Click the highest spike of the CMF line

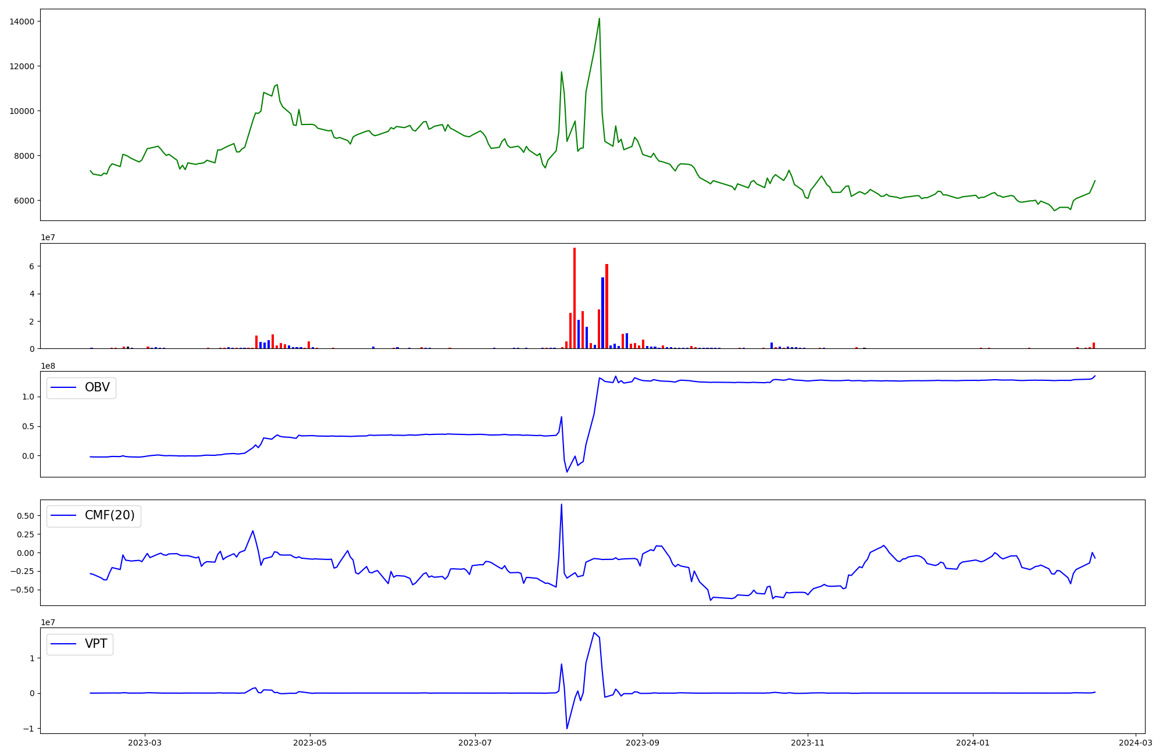pyautogui.click(x=561, y=505)
